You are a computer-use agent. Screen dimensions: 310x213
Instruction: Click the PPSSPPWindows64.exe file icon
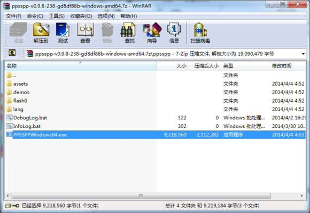9,135
